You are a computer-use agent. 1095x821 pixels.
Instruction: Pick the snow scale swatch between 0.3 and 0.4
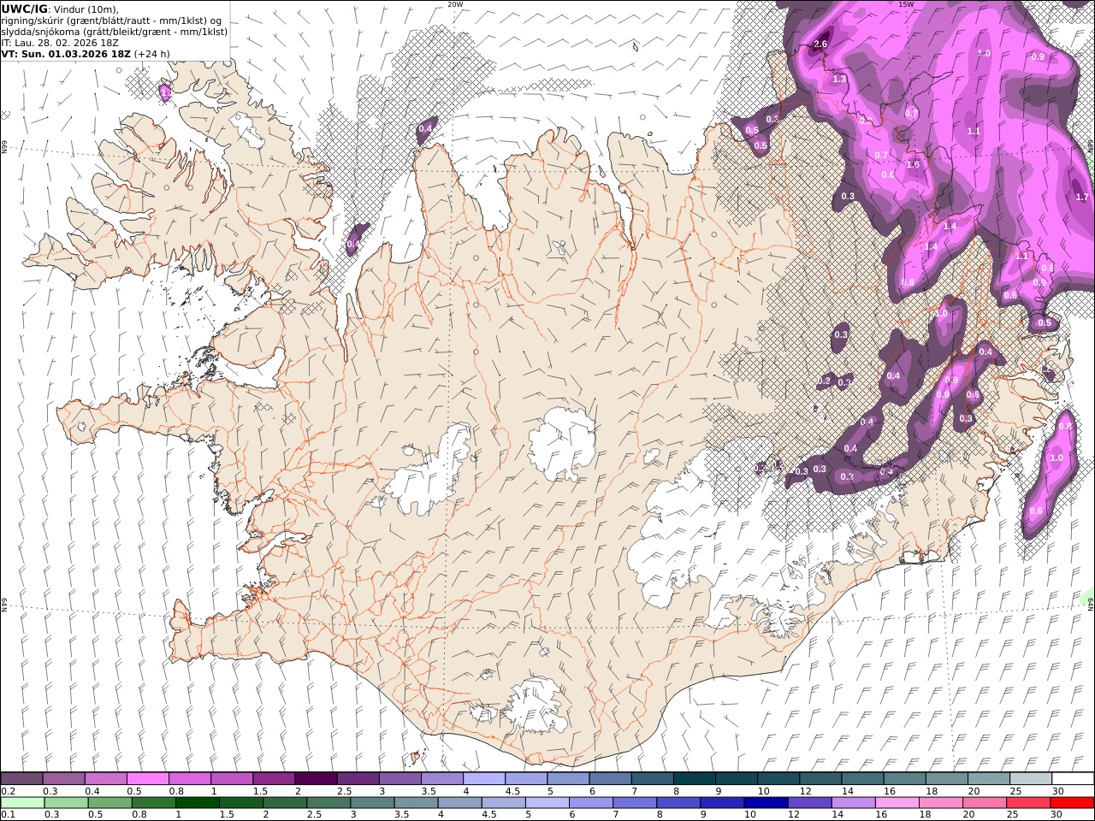pyautogui.click(x=63, y=779)
